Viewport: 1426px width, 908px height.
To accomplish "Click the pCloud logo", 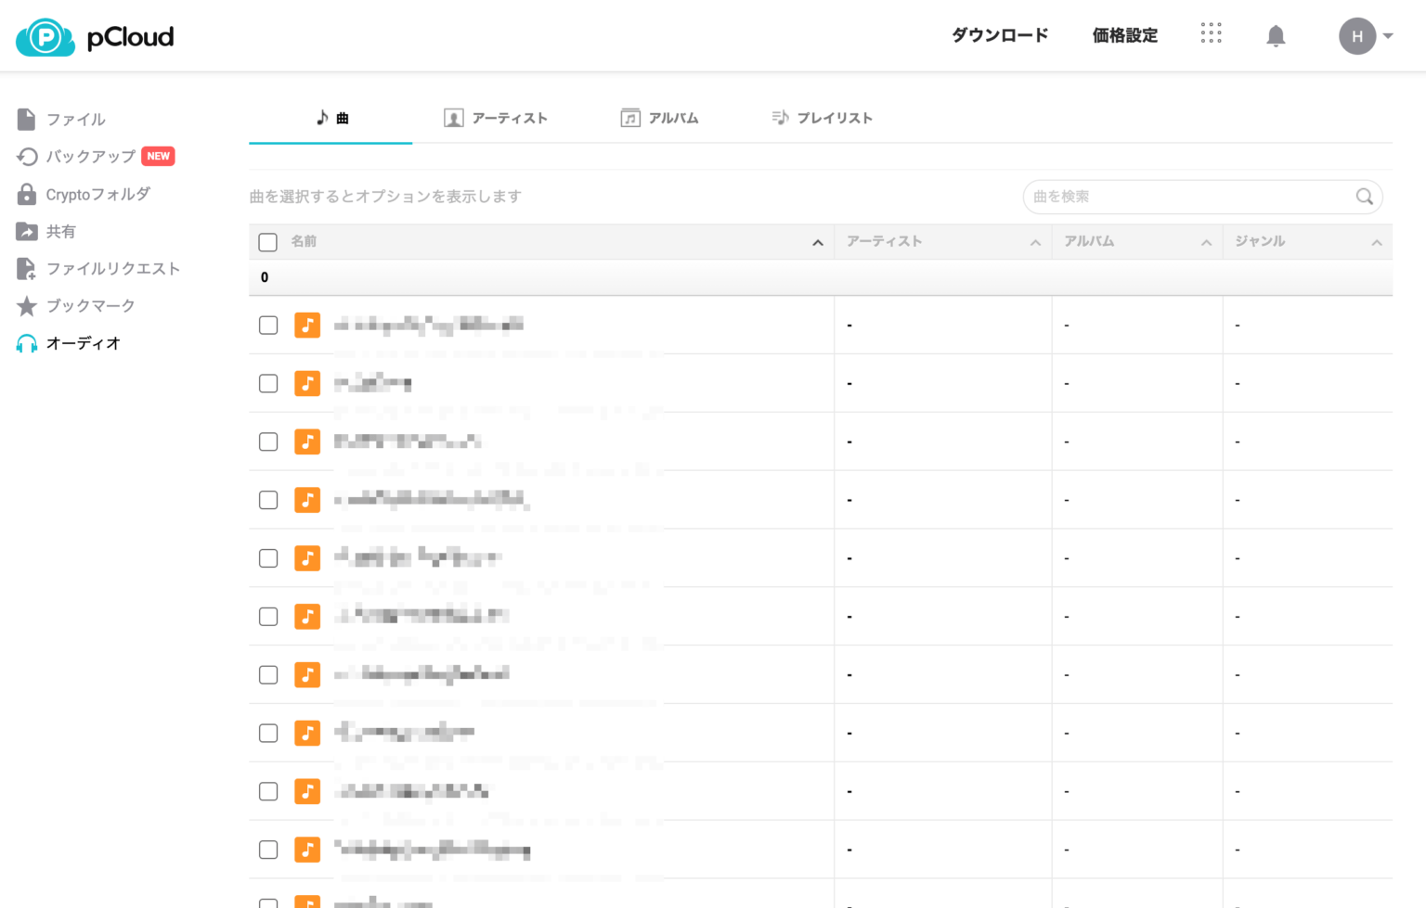I will (x=93, y=36).
